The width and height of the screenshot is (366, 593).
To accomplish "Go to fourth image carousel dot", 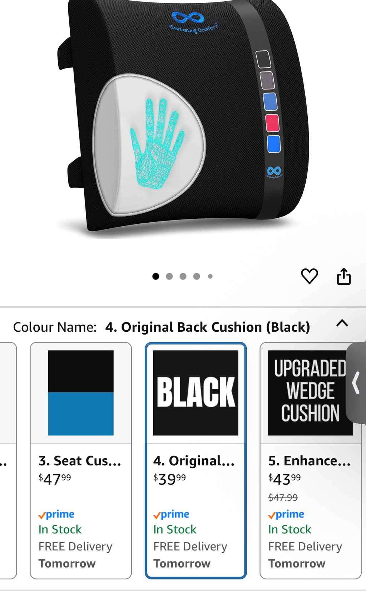I will pyautogui.click(x=197, y=276).
